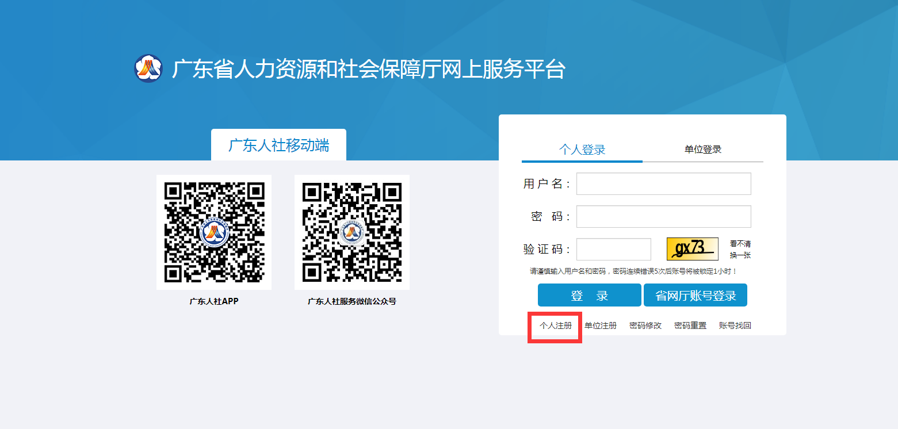Image resolution: width=898 pixels, height=429 pixels.
Task: Click the 省网厅账号登录 button
Action: (695, 294)
